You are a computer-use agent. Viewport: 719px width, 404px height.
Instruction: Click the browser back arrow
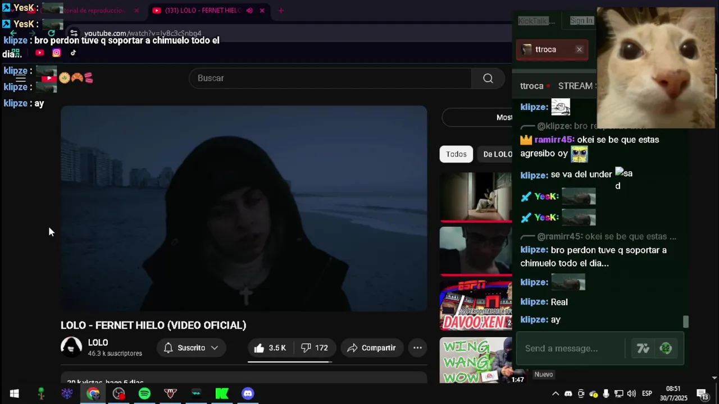pos(13,33)
